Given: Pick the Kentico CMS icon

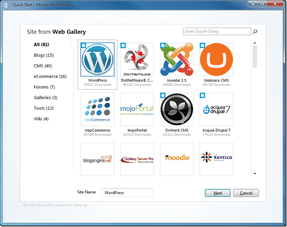Looking at the screenshot, I should (216, 159).
